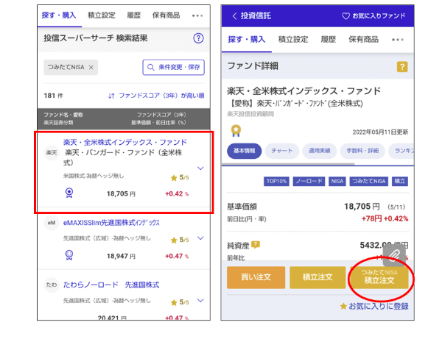The width and height of the screenshot is (442, 339).
Task: Expand the eMAXIS Slim 先進国株式 row chevron
Action: click(200, 238)
